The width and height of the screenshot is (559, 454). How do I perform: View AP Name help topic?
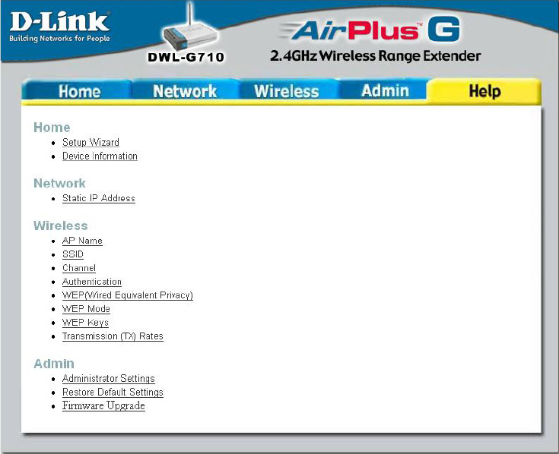82,241
